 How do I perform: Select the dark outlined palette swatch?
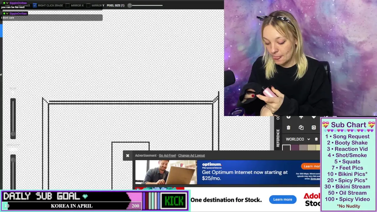tap(286, 148)
